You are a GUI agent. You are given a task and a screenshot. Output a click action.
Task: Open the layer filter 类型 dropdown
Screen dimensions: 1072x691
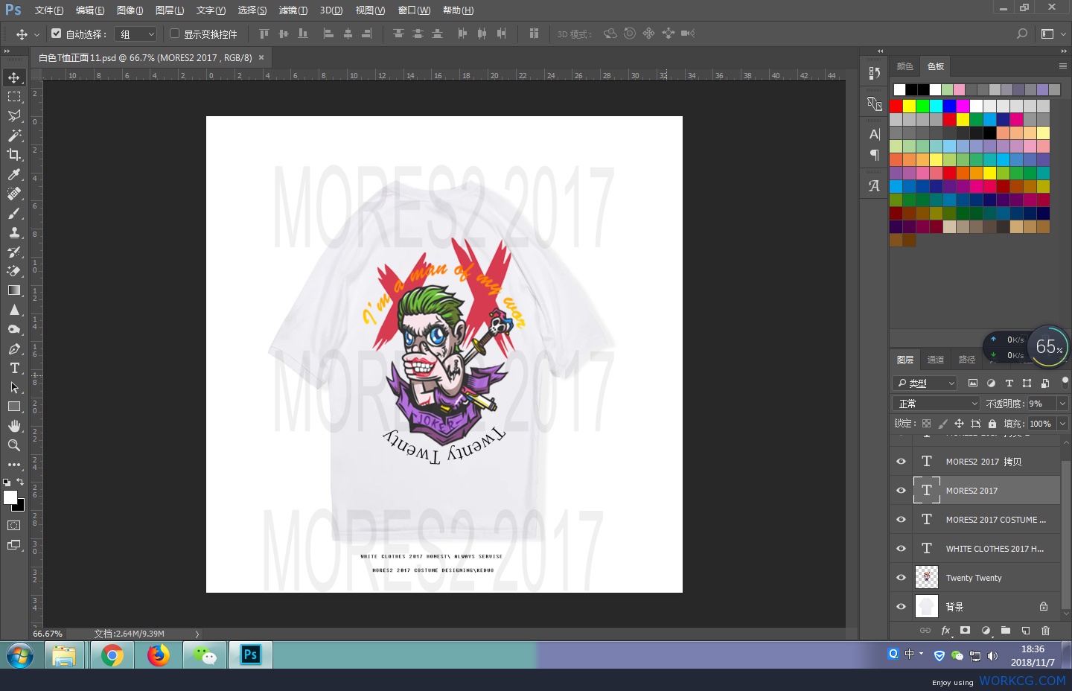tap(925, 383)
